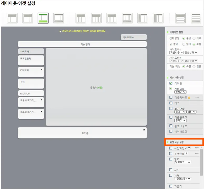This screenshot has height=189, width=204.
Task: Choose three-column layout with bottom footer
Action: coord(127,18)
